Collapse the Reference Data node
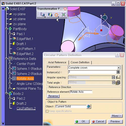 click(6, 59)
